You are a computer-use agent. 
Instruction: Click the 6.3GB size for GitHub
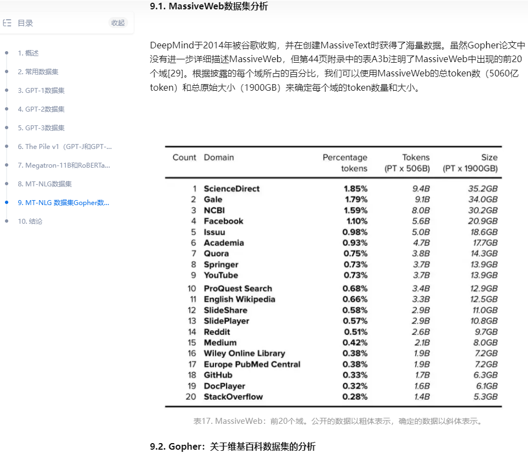[x=486, y=375]
